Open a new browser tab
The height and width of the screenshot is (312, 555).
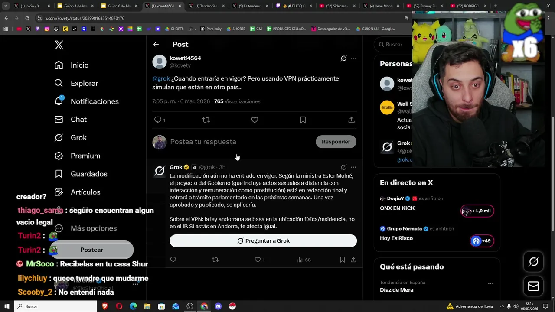pyautogui.click(x=496, y=6)
